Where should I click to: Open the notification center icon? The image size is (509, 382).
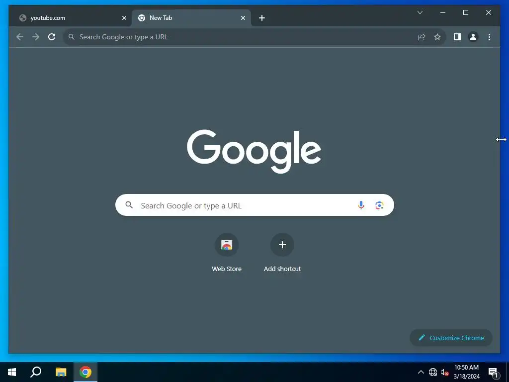coord(493,372)
